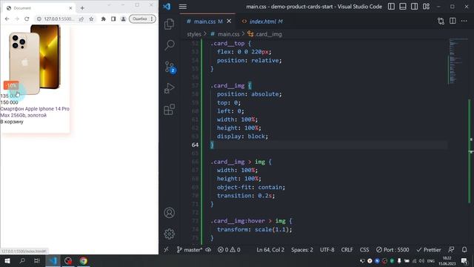Click the Ln 64, Col 2 cursor position
Image resolution: width=474 pixels, height=267 pixels.
270,250
